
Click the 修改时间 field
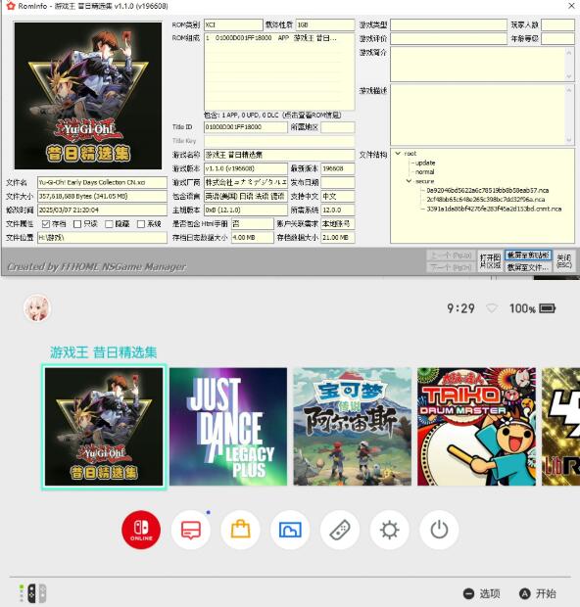tap(102, 210)
